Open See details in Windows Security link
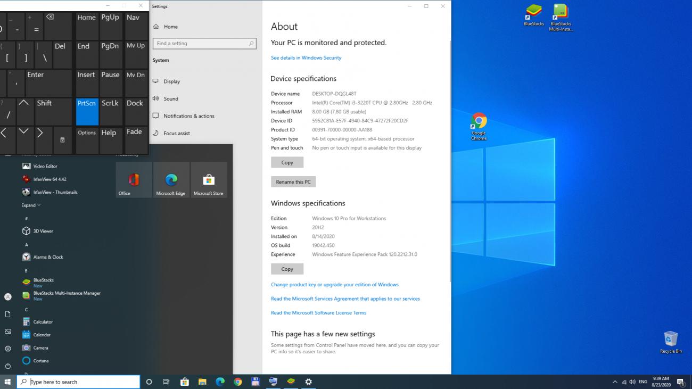The height and width of the screenshot is (389, 692). [306, 57]
